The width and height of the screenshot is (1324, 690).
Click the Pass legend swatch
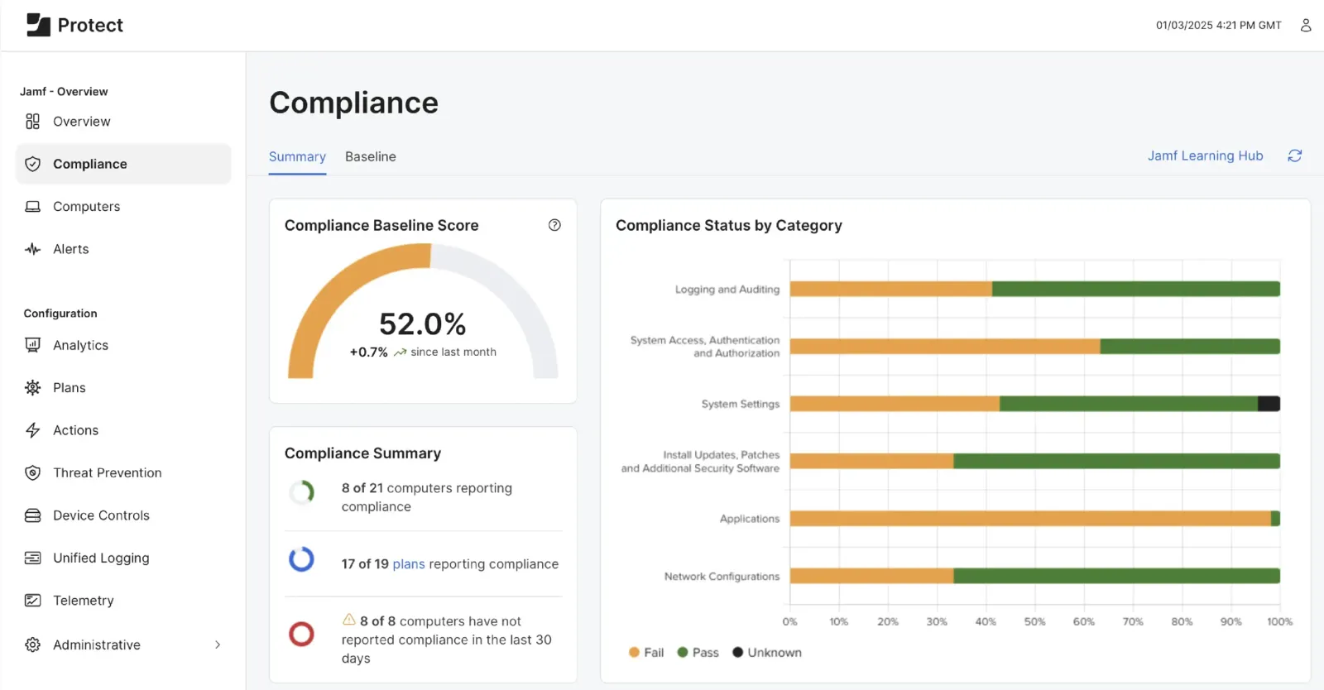(683, 653)
